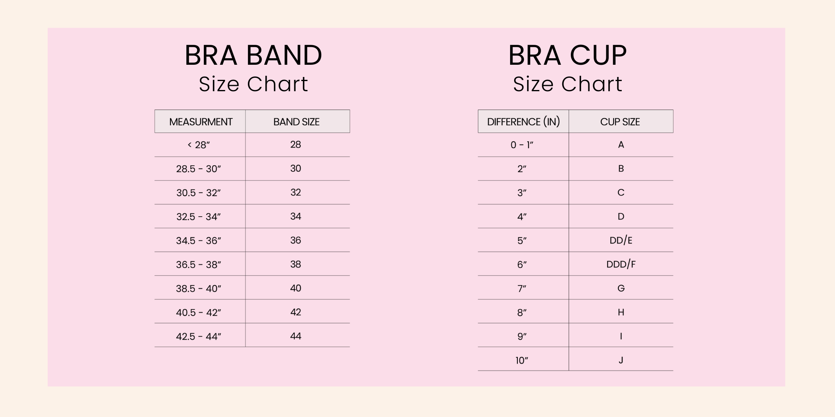
Task: Click band size 38 value
Action: pos(296,264)
